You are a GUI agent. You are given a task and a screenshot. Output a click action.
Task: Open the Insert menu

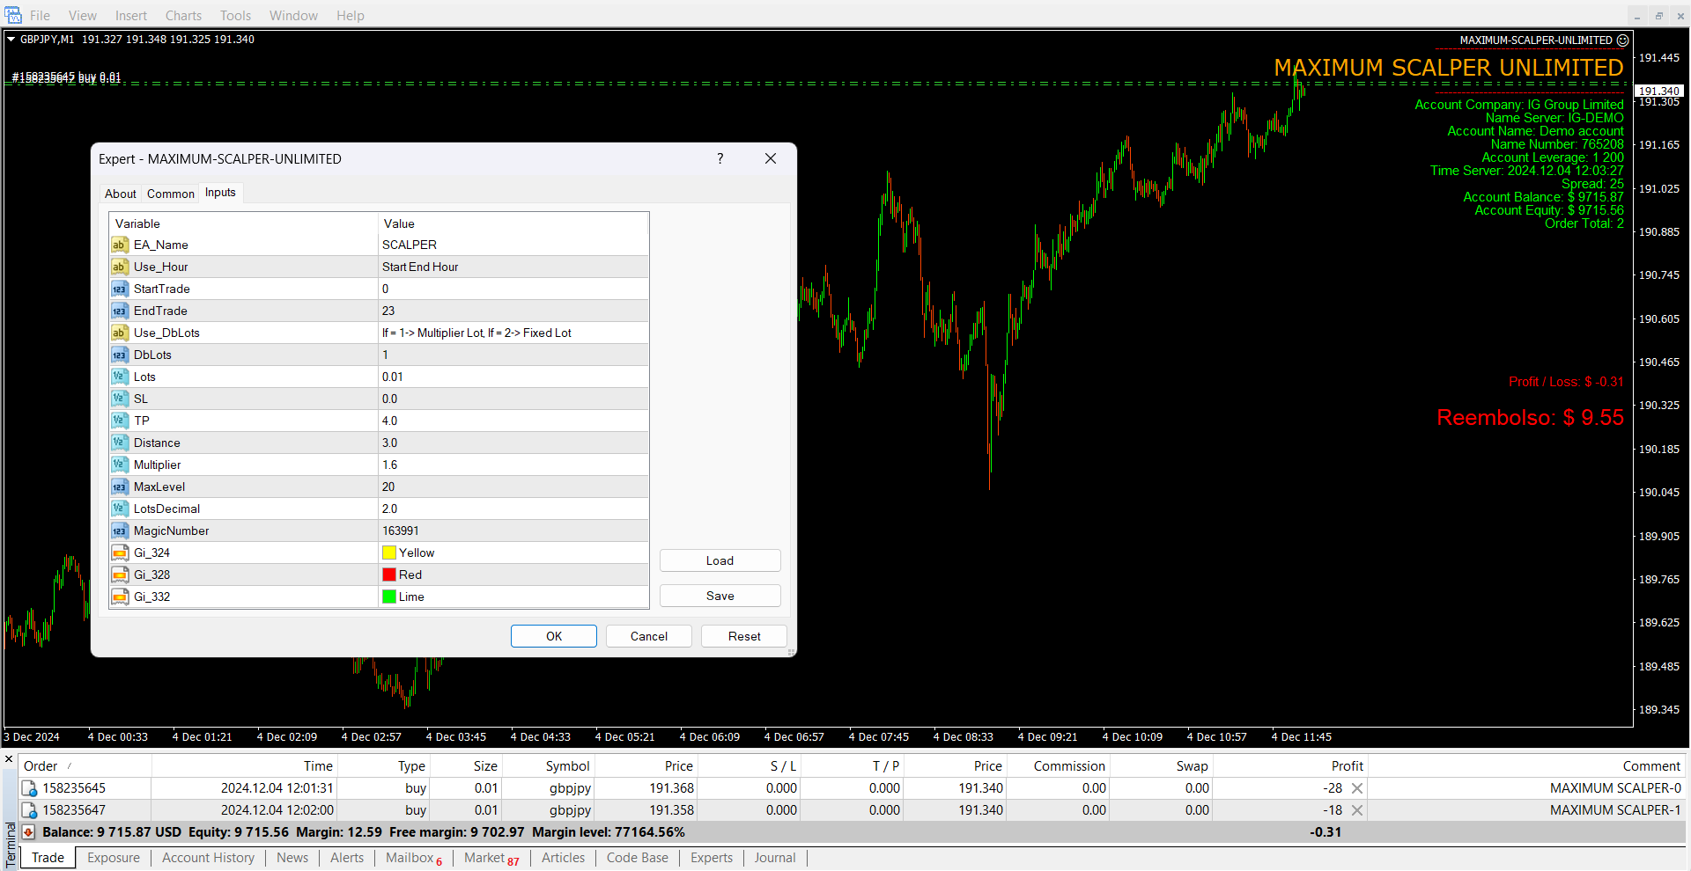click(131, 15)
